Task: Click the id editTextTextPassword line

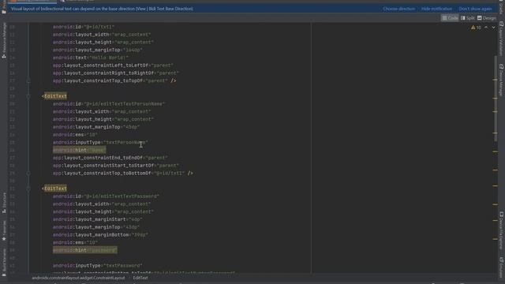Action: coord(106,196)
